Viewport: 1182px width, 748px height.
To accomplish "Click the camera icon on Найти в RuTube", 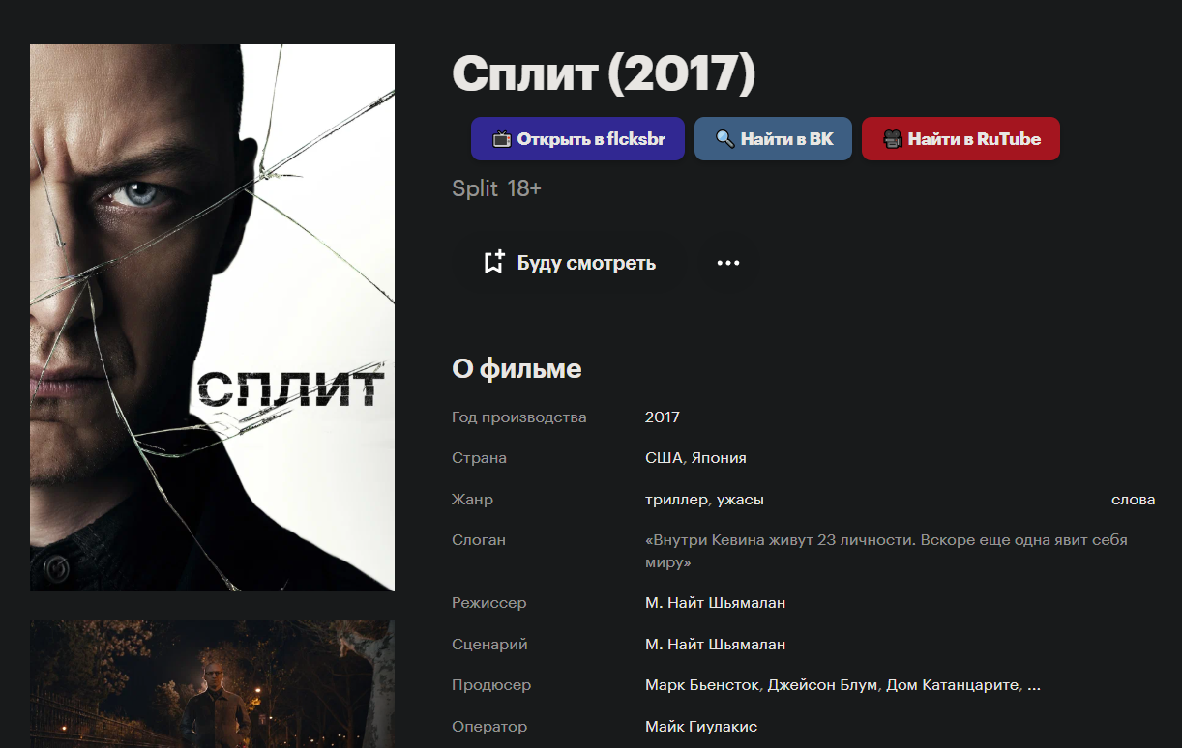I will pyautogui.click(x=892, y=139).
